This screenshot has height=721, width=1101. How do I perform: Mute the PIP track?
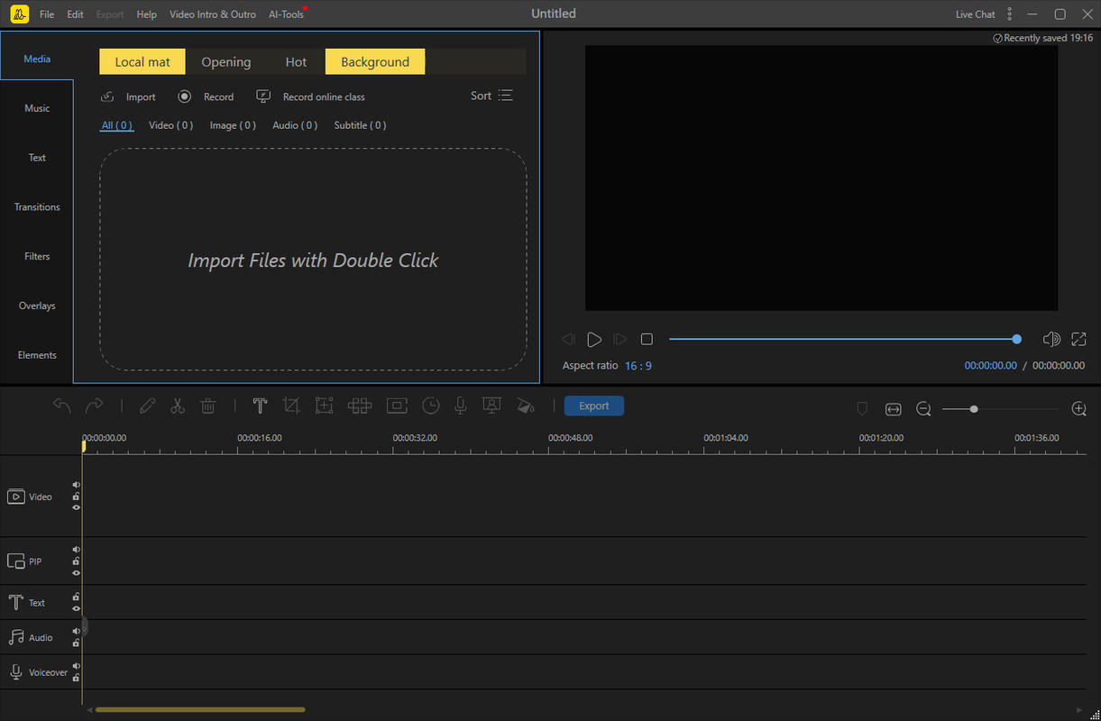pos(77,550)
